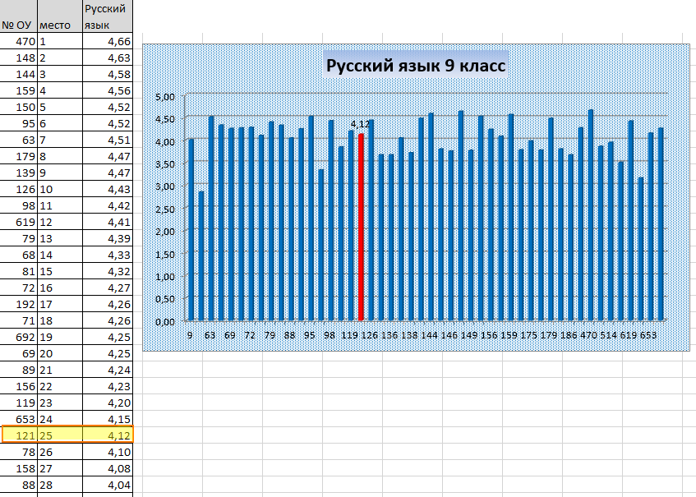Image resolution: width=696 pixels, height=497 pixels.
Task: Click the score cell 4,58
Action: (x=108, y=74)
